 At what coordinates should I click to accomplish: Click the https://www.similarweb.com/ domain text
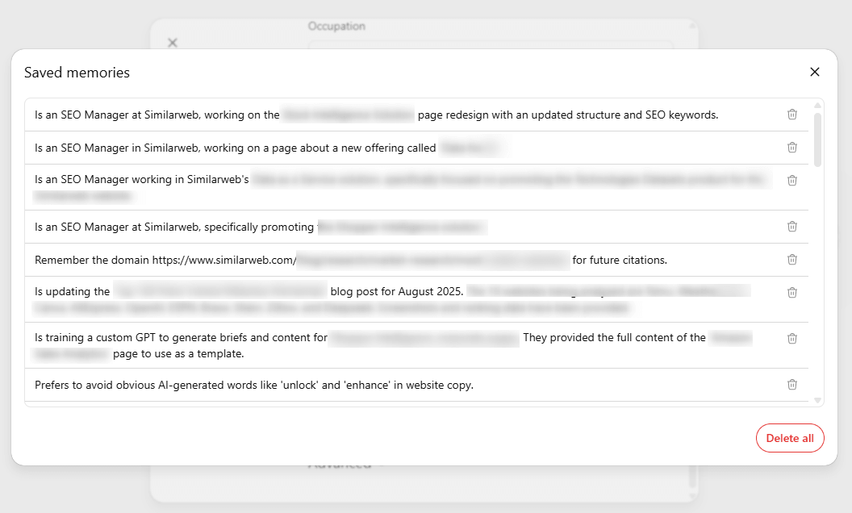223,261
